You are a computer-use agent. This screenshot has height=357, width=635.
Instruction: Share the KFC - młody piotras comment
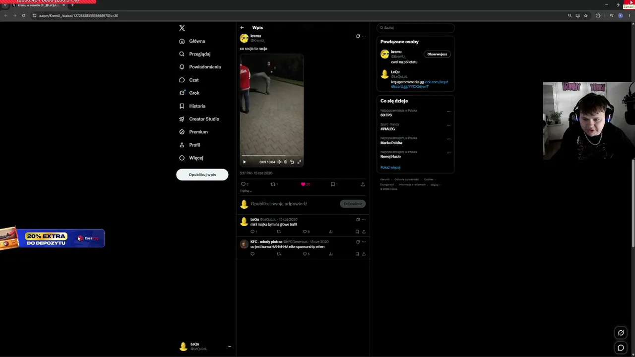364,254
